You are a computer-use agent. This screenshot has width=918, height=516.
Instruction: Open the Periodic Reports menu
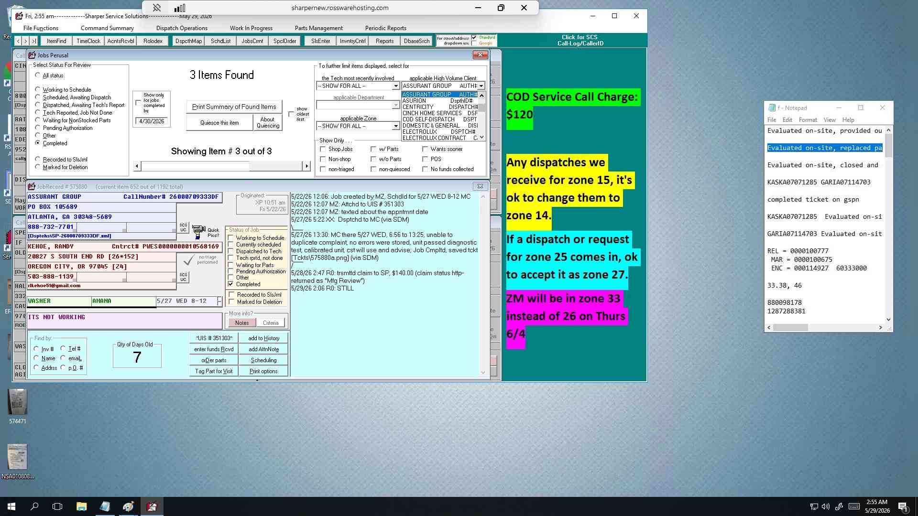click(385, 28)
